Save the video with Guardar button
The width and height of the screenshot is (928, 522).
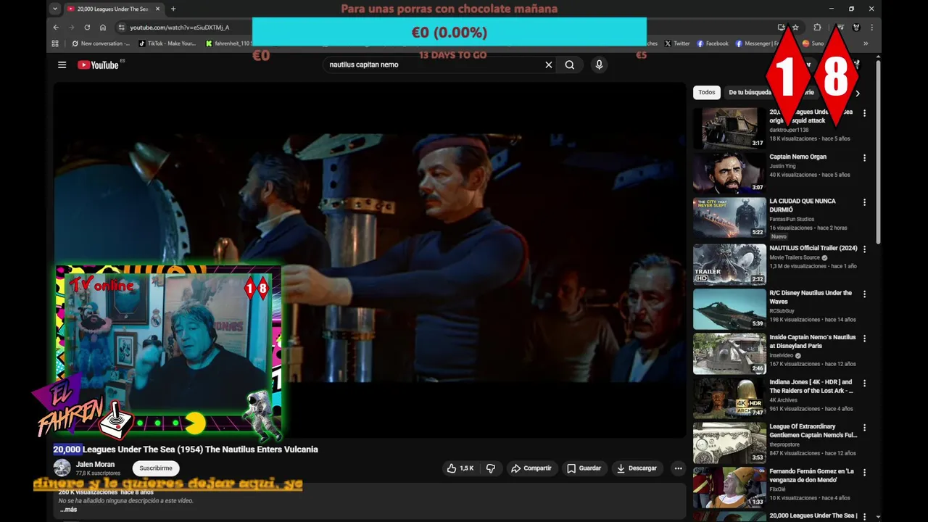pos(584,468)
